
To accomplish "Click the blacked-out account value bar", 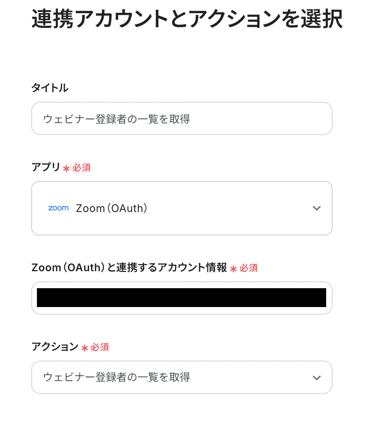I will click(x=182, y=298).
